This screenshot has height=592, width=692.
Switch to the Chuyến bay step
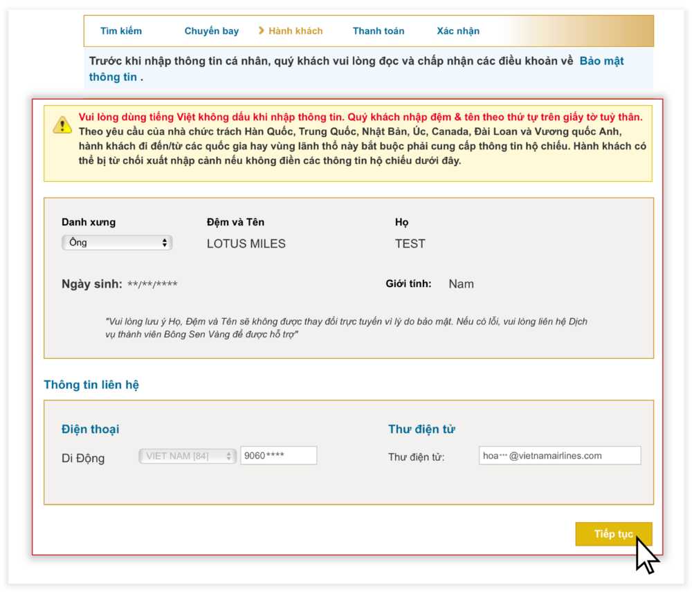211,30
